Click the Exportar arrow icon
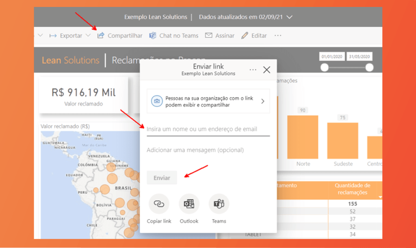The image size is (416, 248). (53, 36)
